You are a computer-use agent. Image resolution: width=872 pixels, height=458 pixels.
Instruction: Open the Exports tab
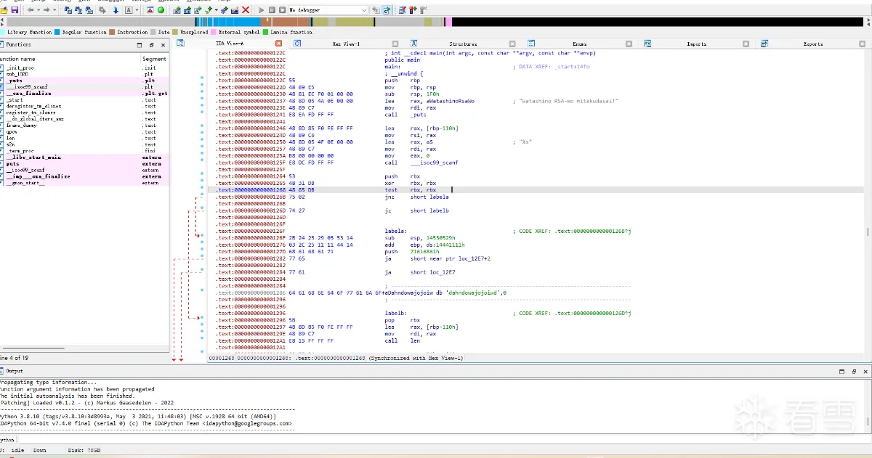pyautogui.click(x=812, y=44)
